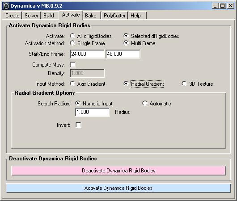Click the "Radial Gradient Options" heading
The height and width of the screenshot is (201, 237).
[x=45, y=93]
